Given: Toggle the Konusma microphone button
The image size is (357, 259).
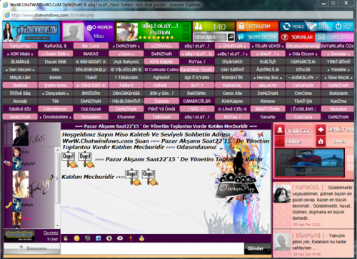Looking at the screenshot, I should 32,248.
